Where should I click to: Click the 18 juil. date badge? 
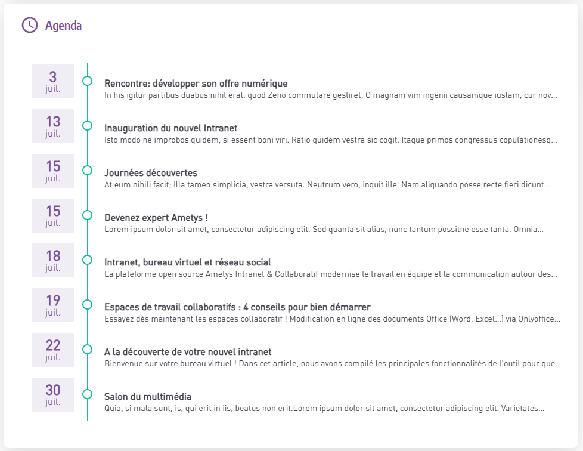[x=53, y=260]
